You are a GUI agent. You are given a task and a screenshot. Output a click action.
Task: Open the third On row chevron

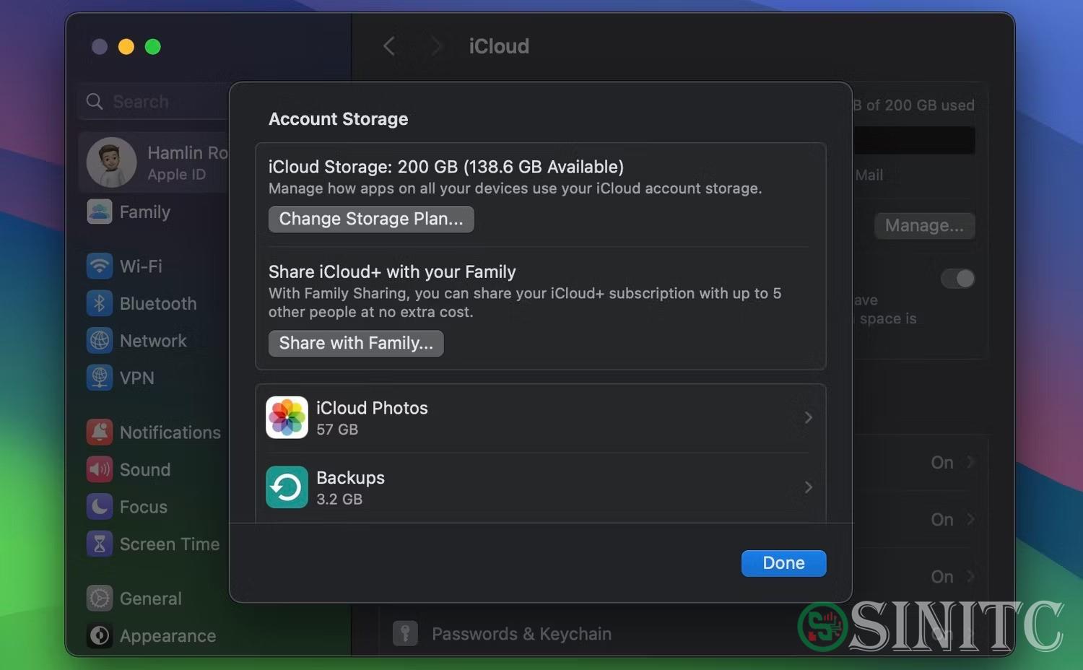(970, 576)
